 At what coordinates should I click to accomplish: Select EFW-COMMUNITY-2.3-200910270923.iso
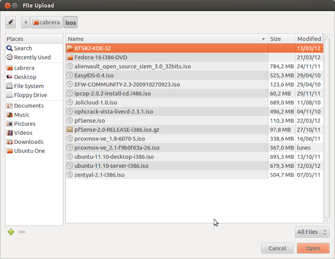tap(194, 84)
